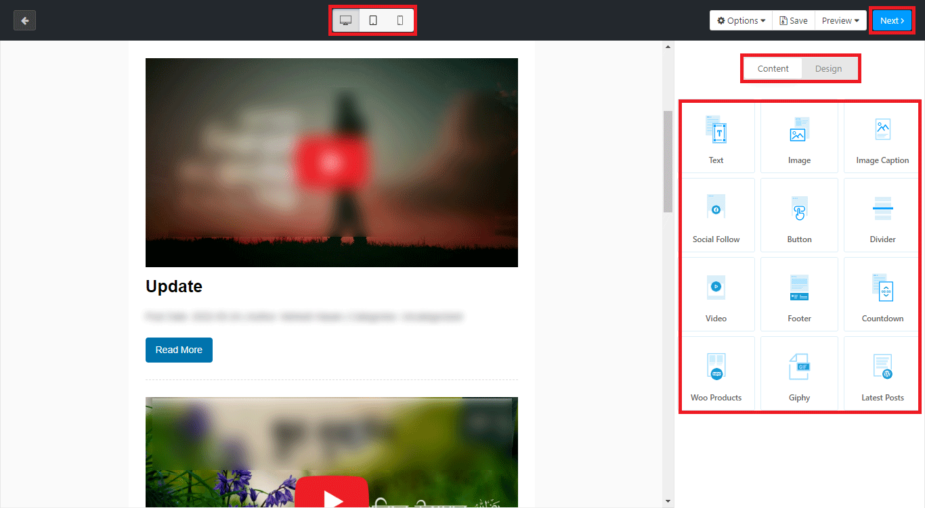Select the Social Follow block
Screen dimensions: 925x508
717,215
